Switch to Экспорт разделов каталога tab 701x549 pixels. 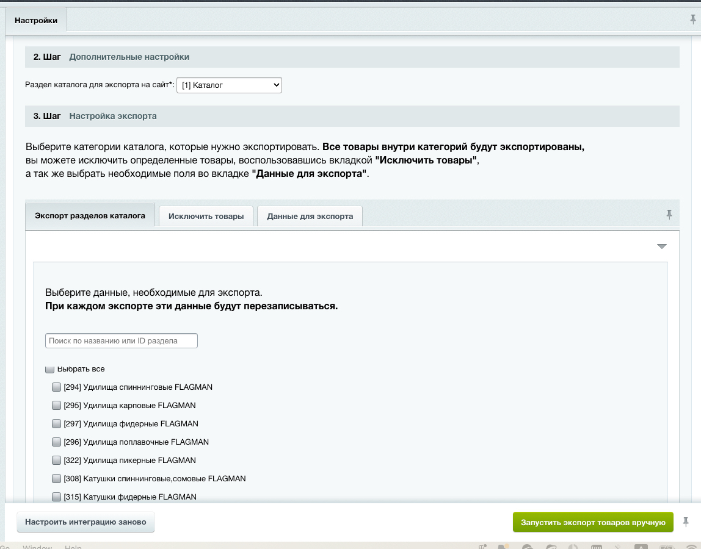pyautogui.click(x=90, y=216)
